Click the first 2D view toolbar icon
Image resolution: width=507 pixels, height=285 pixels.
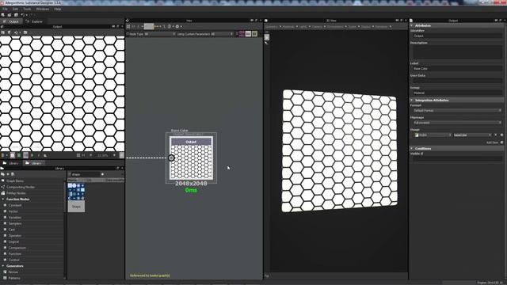click(x=3, y=32)
